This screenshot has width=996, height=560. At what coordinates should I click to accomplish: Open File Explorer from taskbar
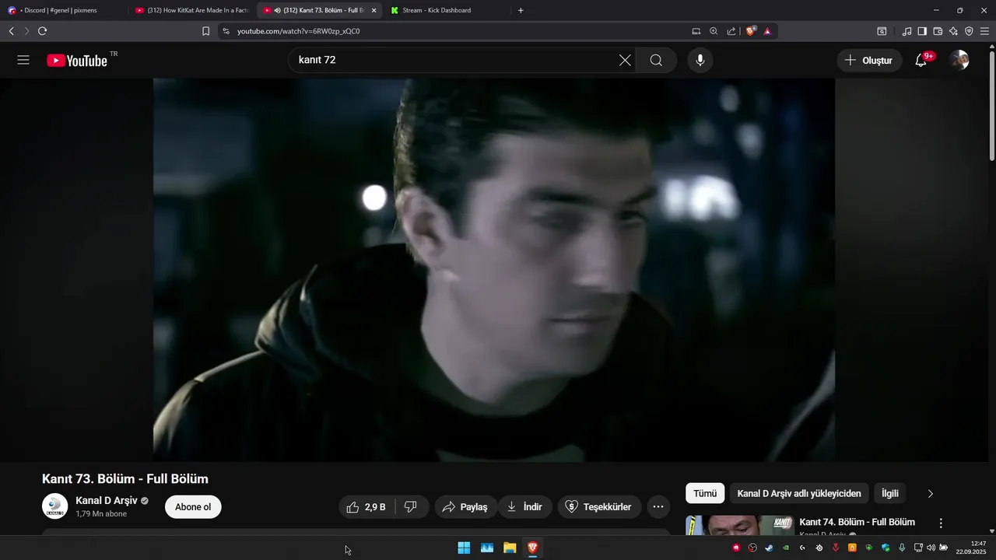click(510, 548)
